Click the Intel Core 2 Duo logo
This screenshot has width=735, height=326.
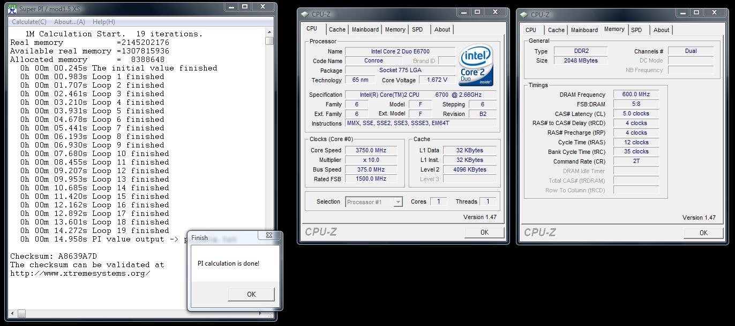[x=476, y=65]
